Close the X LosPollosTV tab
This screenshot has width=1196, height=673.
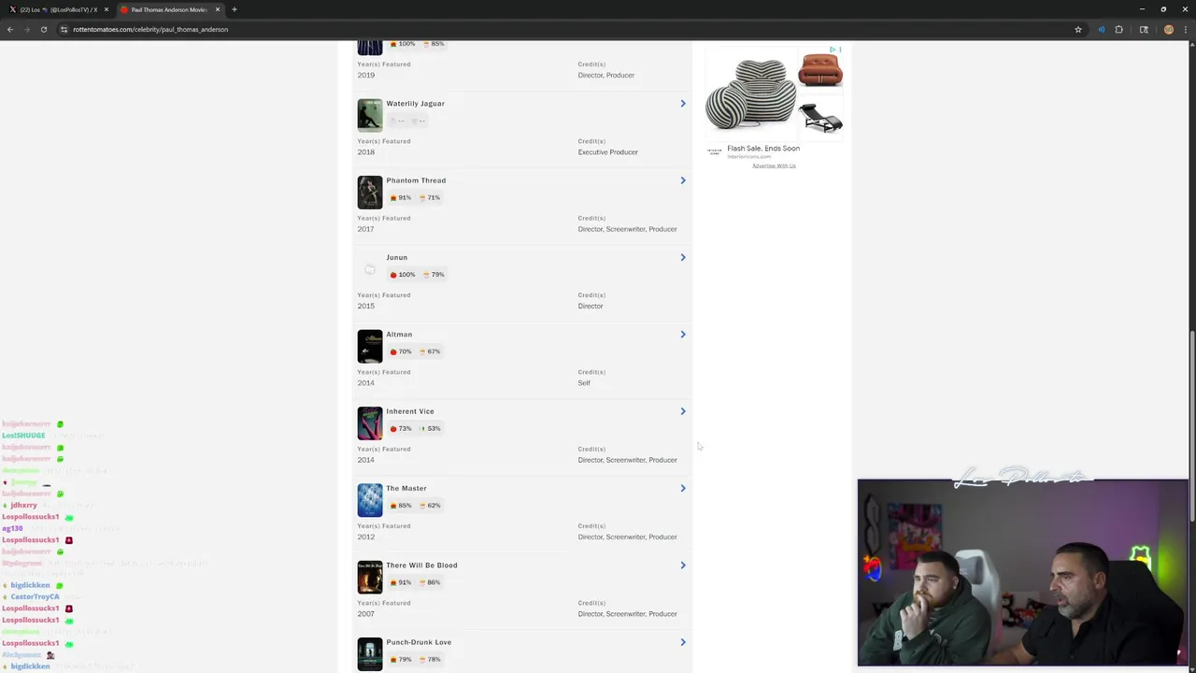(107, 9)
